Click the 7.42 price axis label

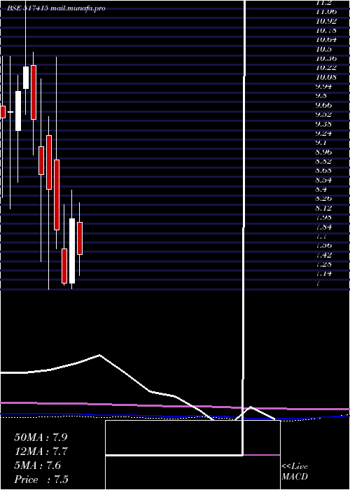pos(323,255)
